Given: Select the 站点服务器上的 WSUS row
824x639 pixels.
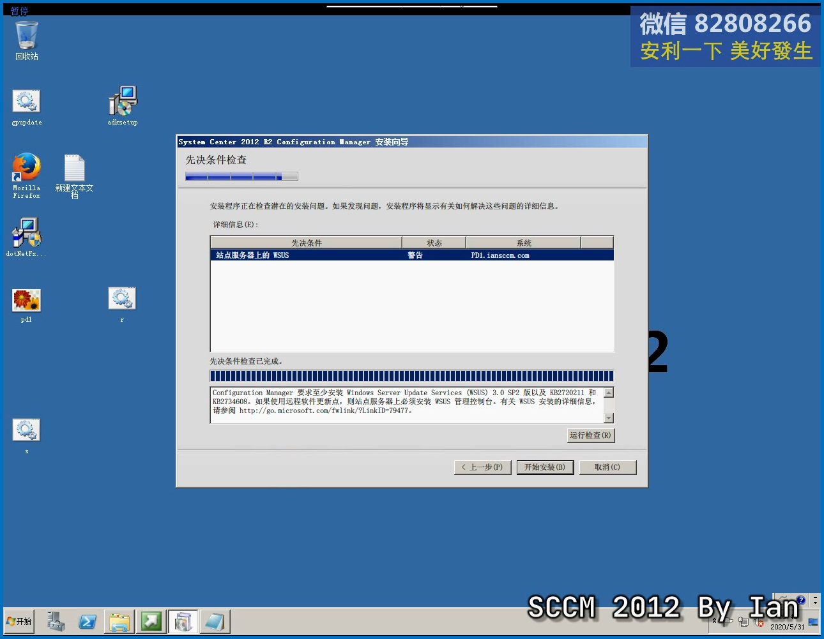Looking at the screenshot, I should [412, 255].
